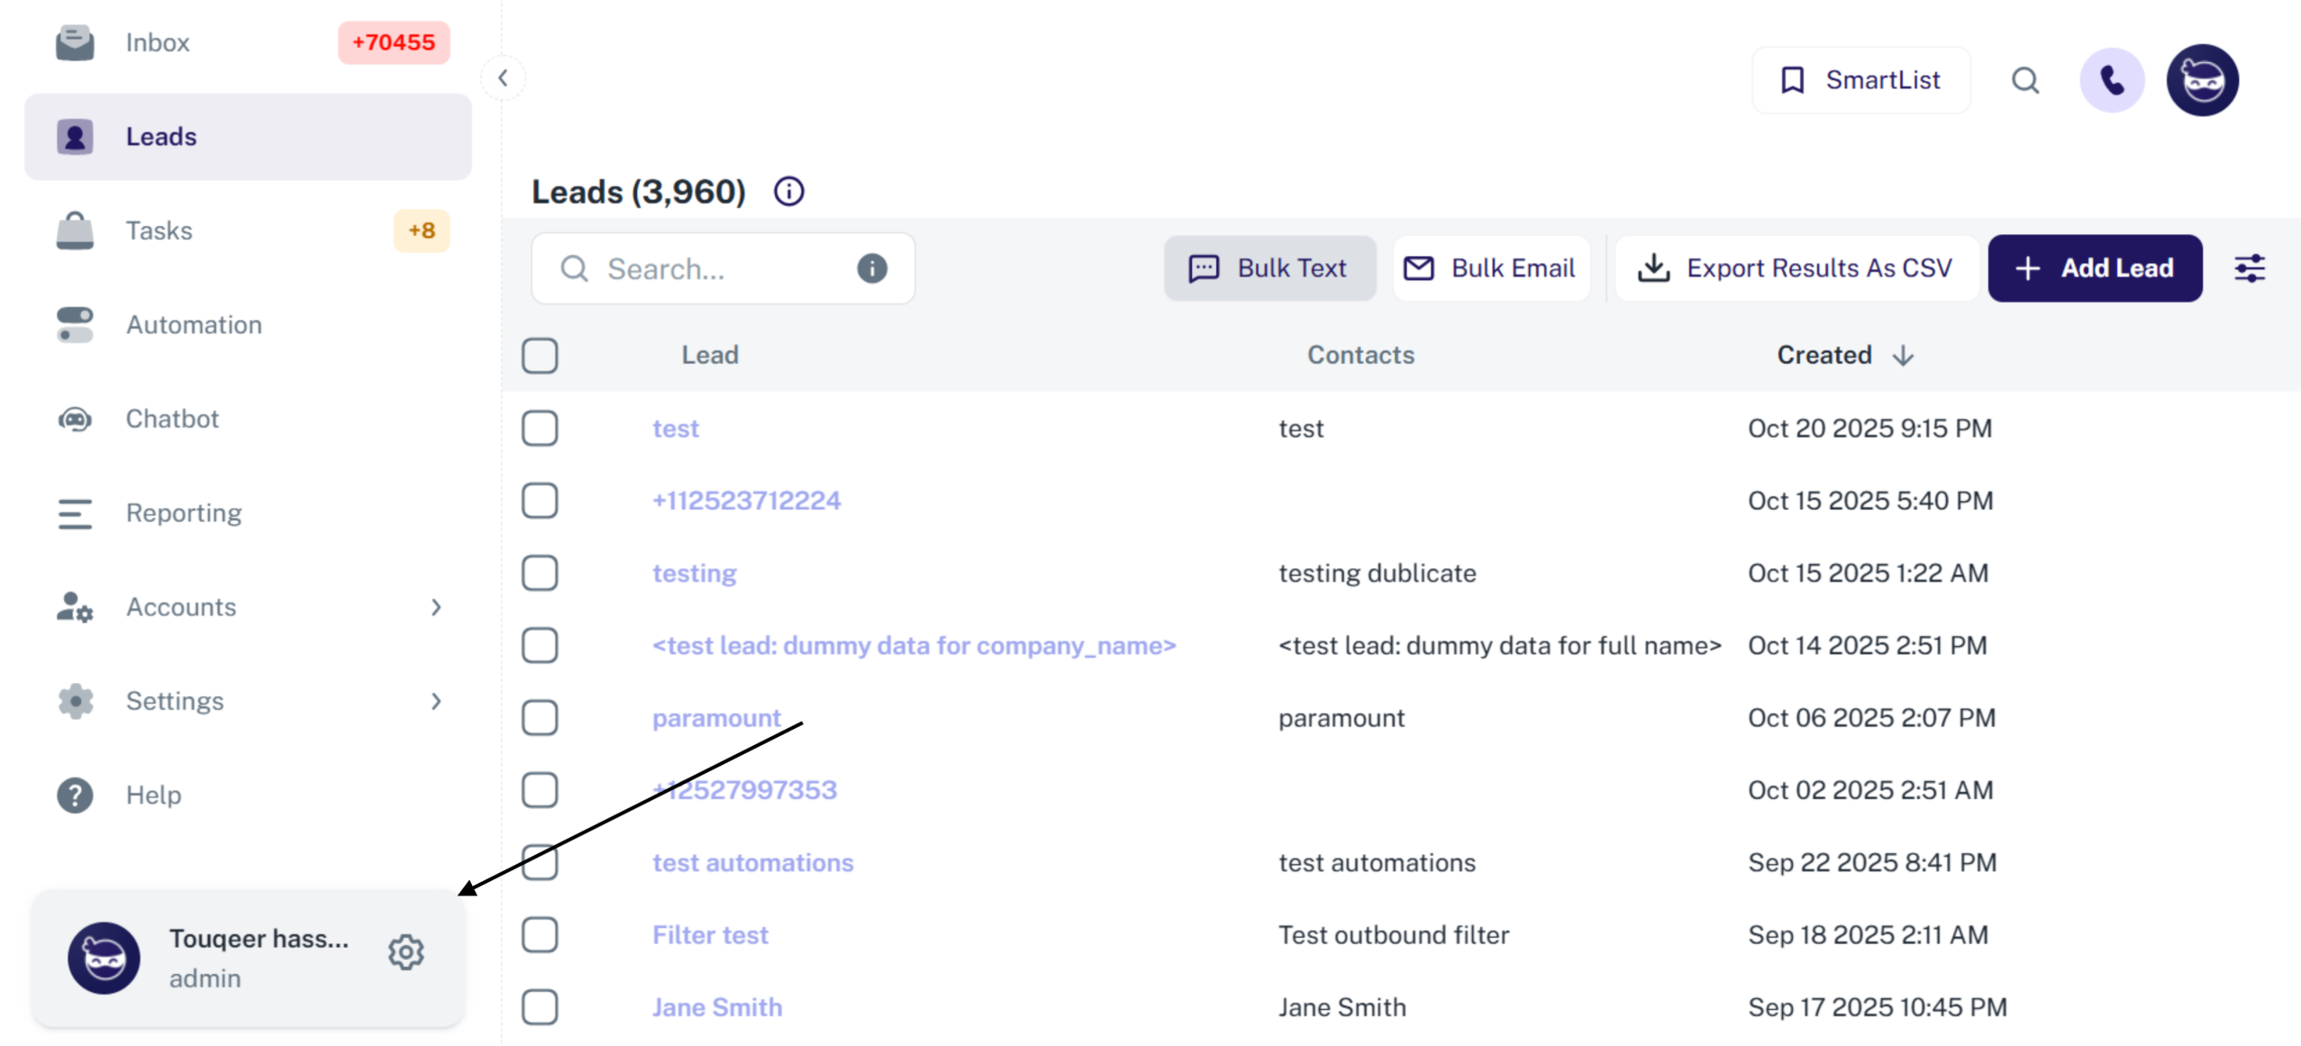The width and height of the screenshot is (2301, 1046).
Task: Open the Filter test lead link
Action: [710, 934]
